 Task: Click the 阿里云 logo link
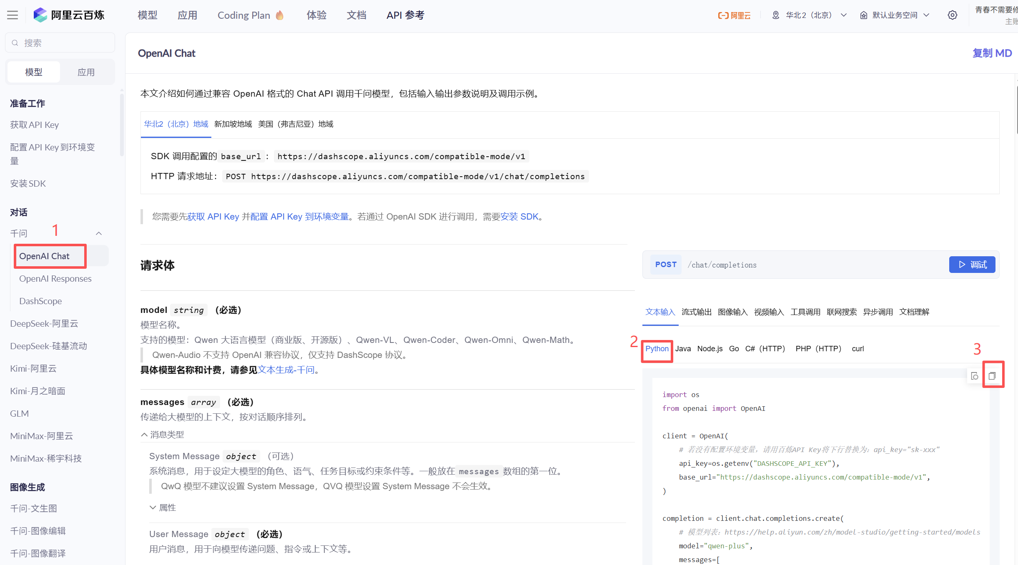734,15
